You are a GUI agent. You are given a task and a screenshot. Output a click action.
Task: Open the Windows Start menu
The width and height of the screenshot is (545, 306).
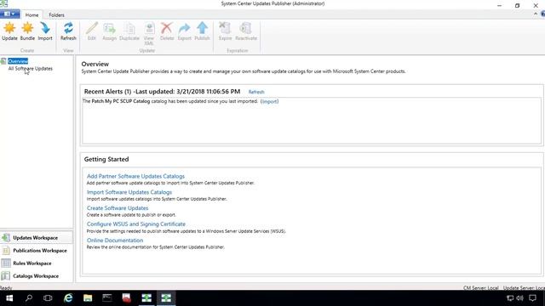tap(9, 298)
